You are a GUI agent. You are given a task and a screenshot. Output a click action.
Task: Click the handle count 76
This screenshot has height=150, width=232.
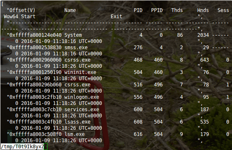(206, 72)
